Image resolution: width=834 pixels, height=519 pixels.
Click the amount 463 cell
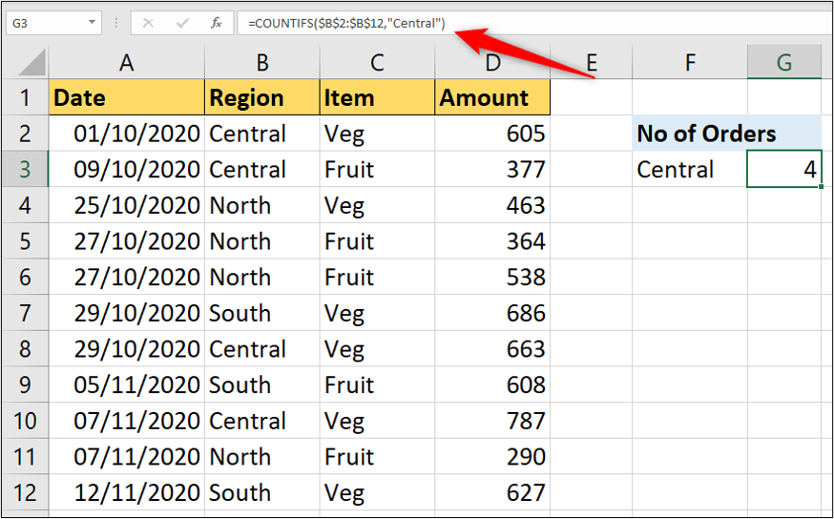tap(492, 205)
